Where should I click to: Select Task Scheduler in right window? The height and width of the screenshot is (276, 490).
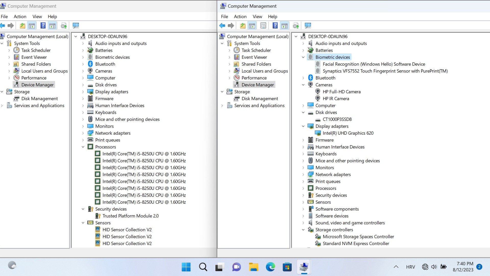[x=256, y=50]
